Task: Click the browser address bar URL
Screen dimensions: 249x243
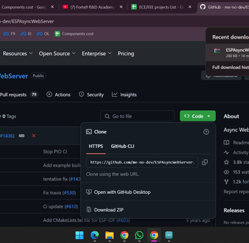Action: [27, 21]
